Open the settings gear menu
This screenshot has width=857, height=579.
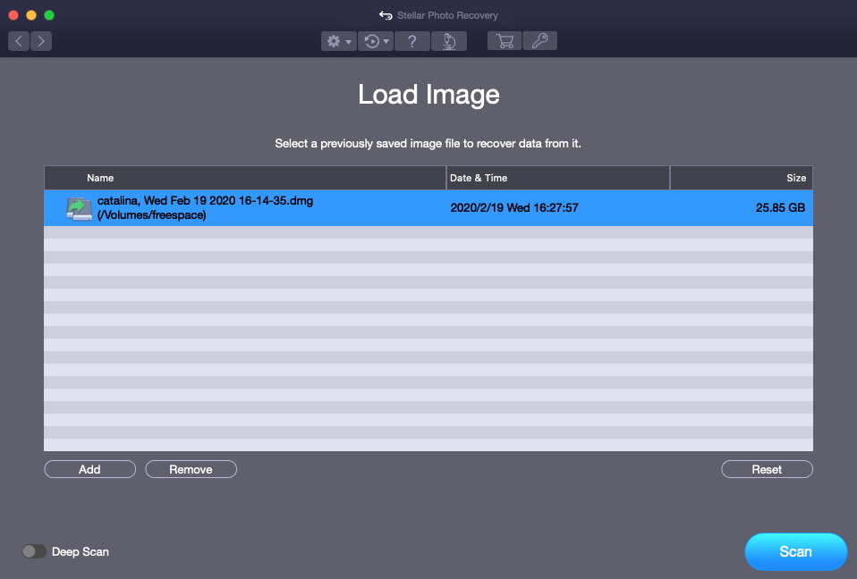[x=339, y=41]
